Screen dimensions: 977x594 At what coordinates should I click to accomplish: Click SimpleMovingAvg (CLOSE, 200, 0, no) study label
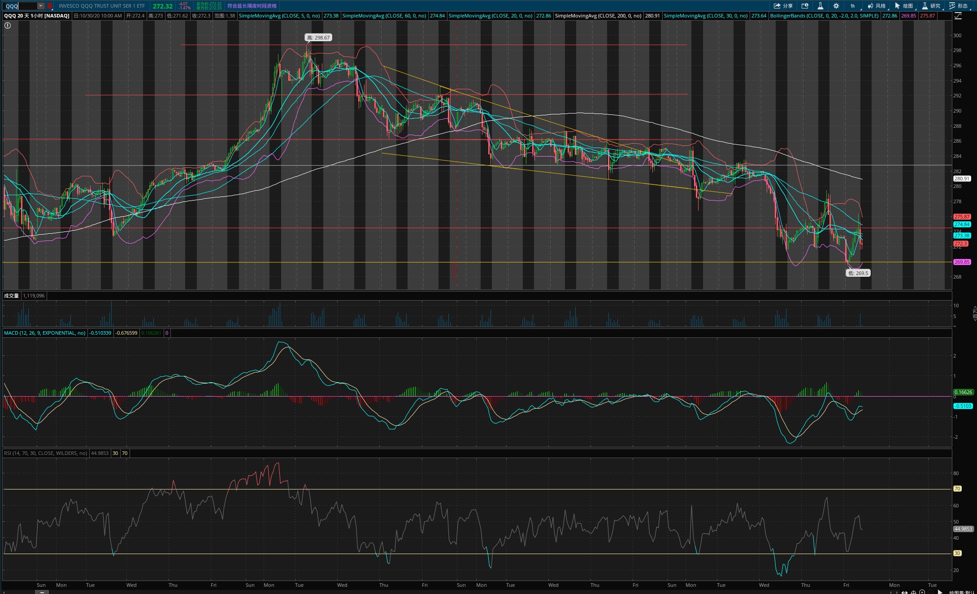tap(598, 16)
